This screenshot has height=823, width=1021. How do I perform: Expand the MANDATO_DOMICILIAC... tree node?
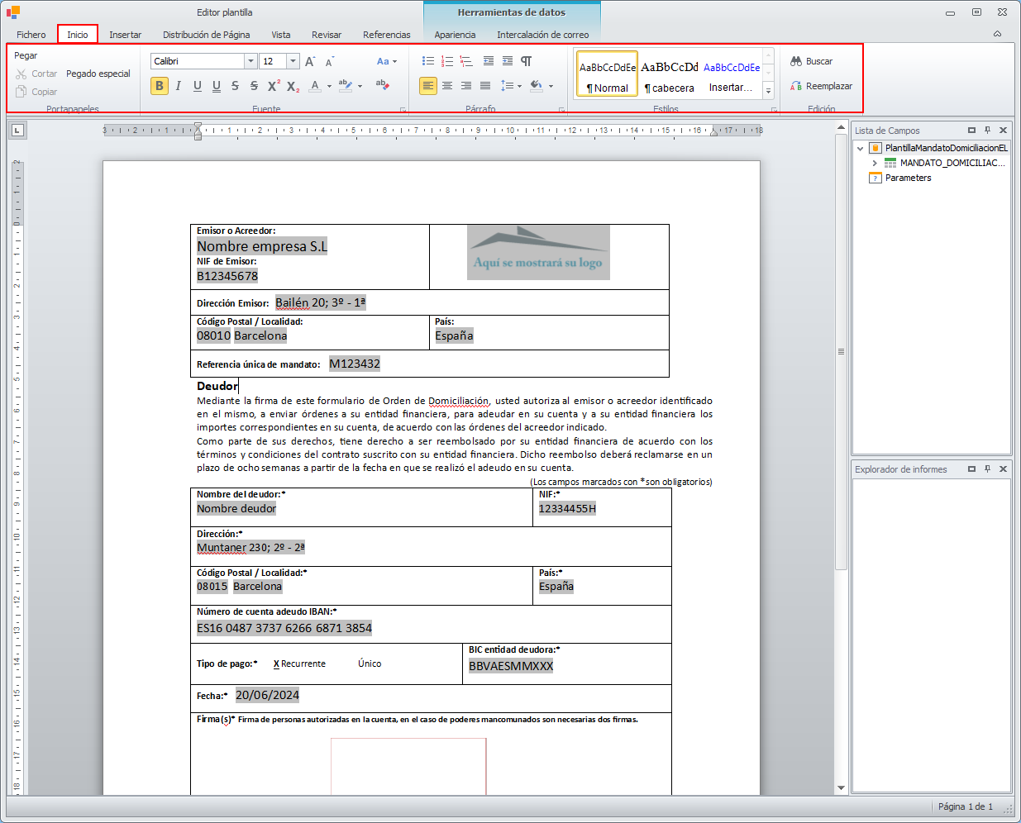point(875,164)
